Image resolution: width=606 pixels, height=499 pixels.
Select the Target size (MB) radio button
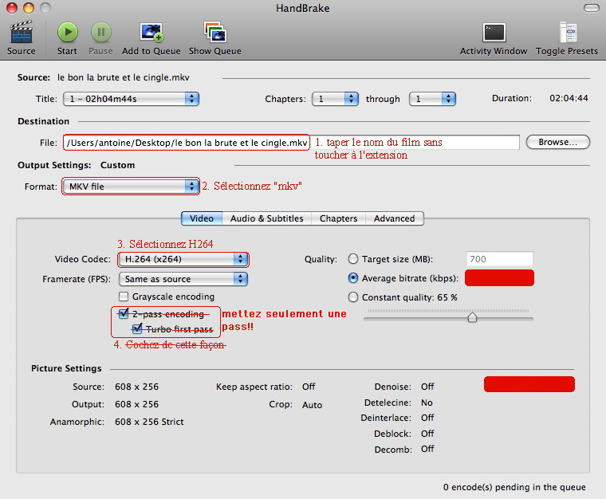click(353, 259)
